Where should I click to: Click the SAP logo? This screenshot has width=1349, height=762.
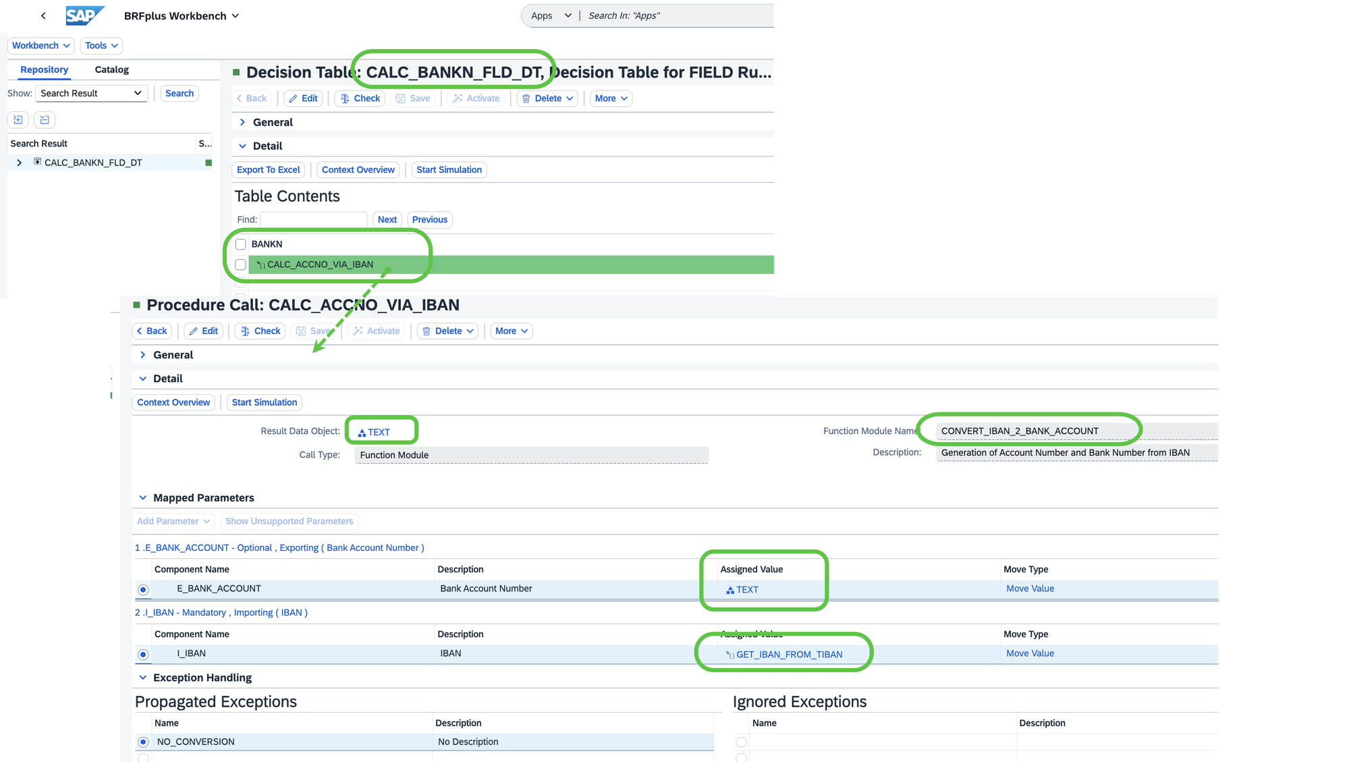click(x=84, y=16)
